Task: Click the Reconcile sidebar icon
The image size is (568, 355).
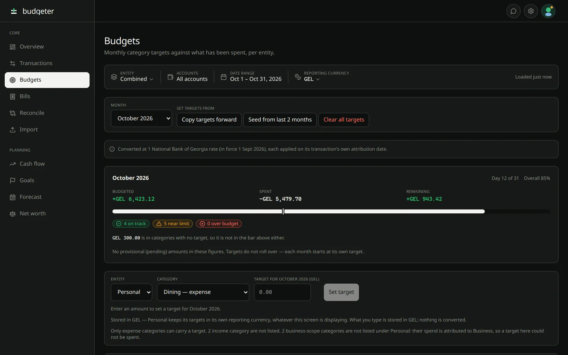Action: coord(13,113)
